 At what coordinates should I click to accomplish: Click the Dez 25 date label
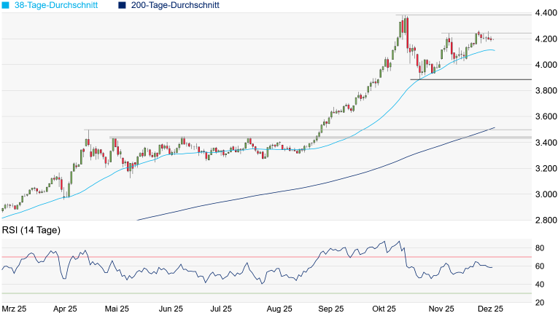[489, 309]
